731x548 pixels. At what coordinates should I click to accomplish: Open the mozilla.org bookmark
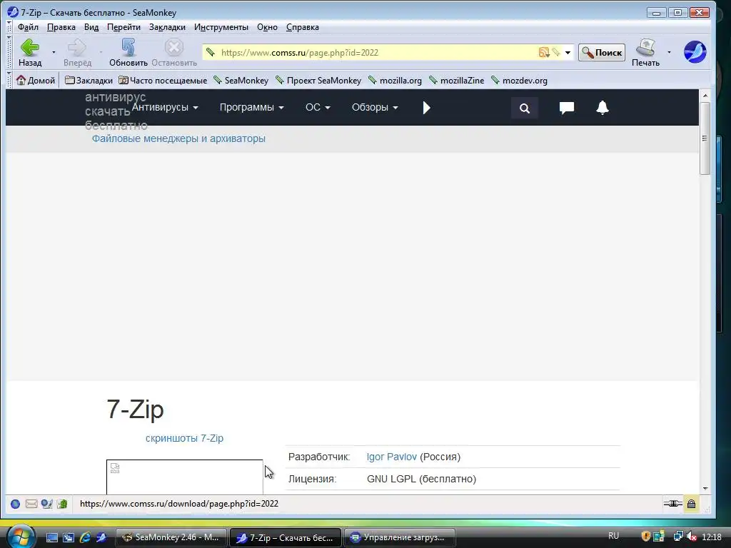click(395, 80)
